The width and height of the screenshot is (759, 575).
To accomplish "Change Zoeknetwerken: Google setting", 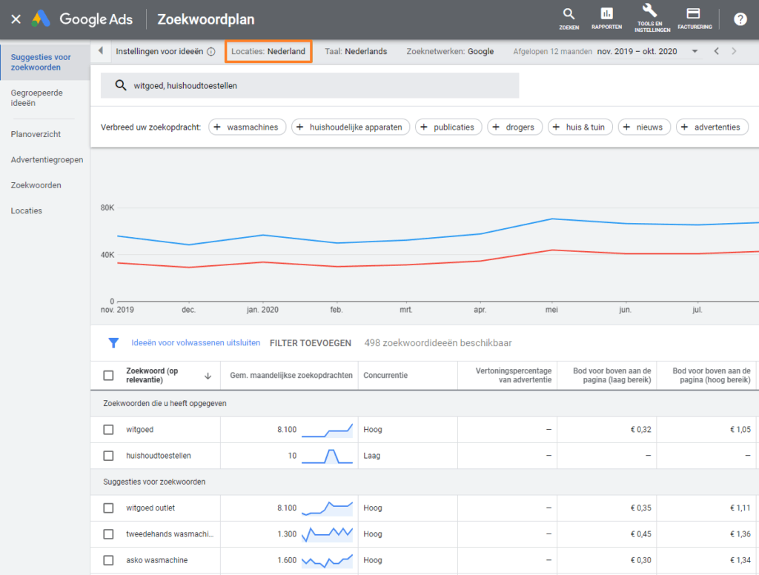I will [x=450, y=51].
